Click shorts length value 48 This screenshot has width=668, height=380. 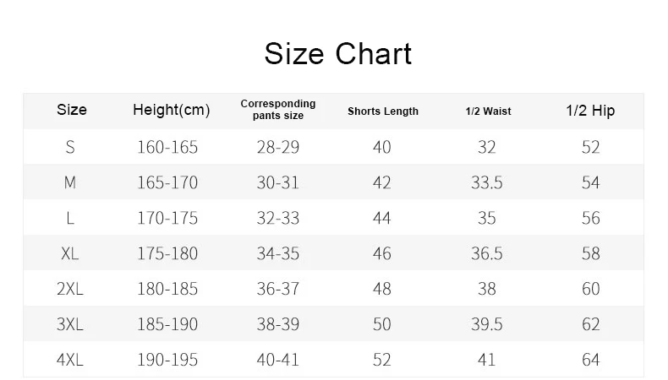381,289
